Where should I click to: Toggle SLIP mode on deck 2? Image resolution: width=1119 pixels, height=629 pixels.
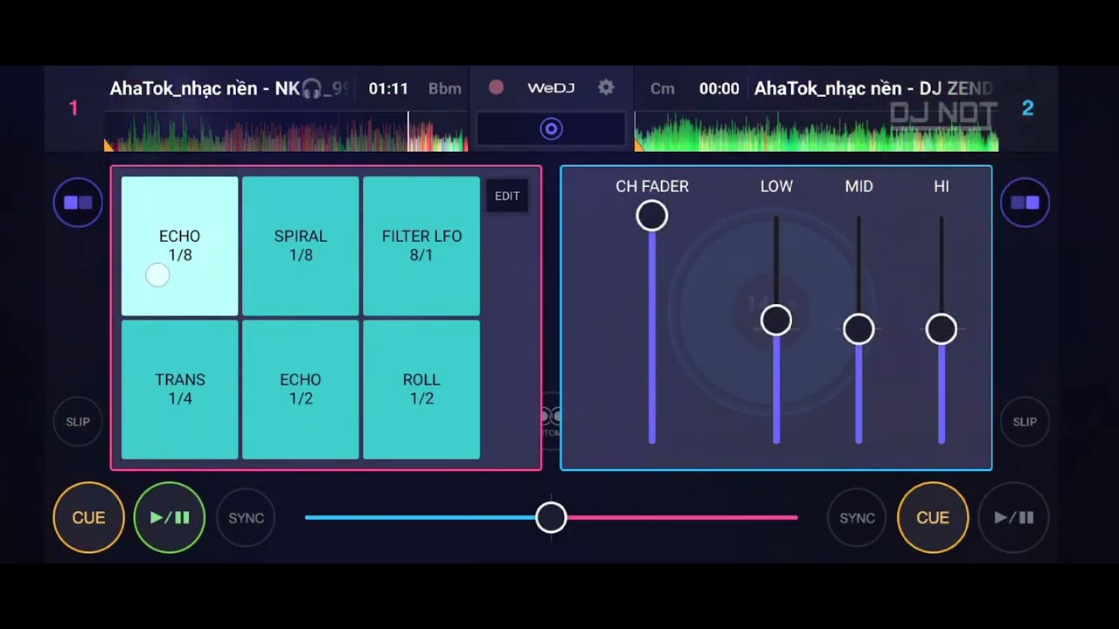(x=1025, y=422)
